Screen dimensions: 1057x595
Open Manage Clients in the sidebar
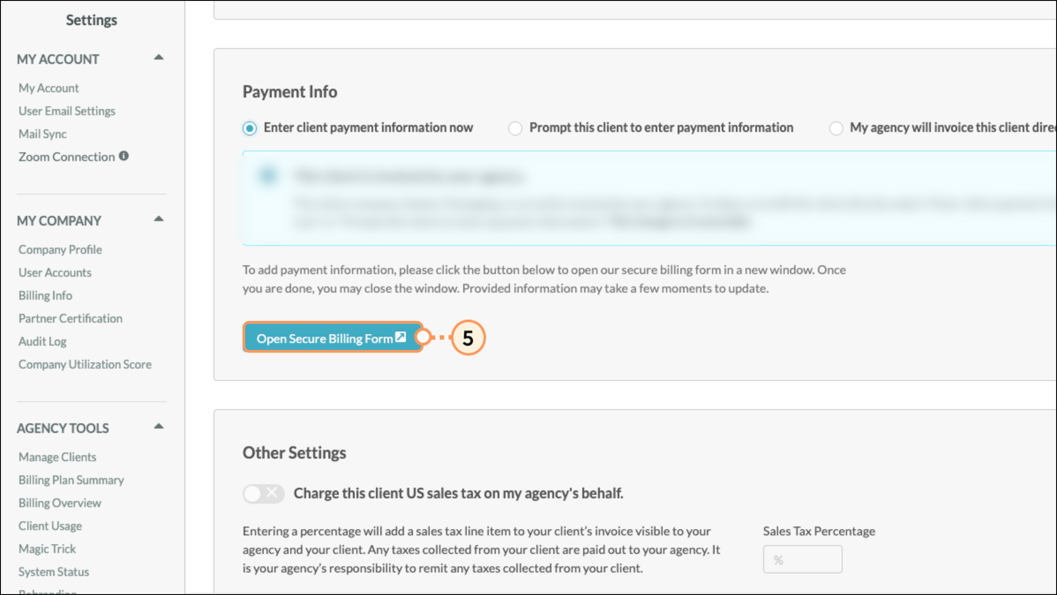pos(57,457)
